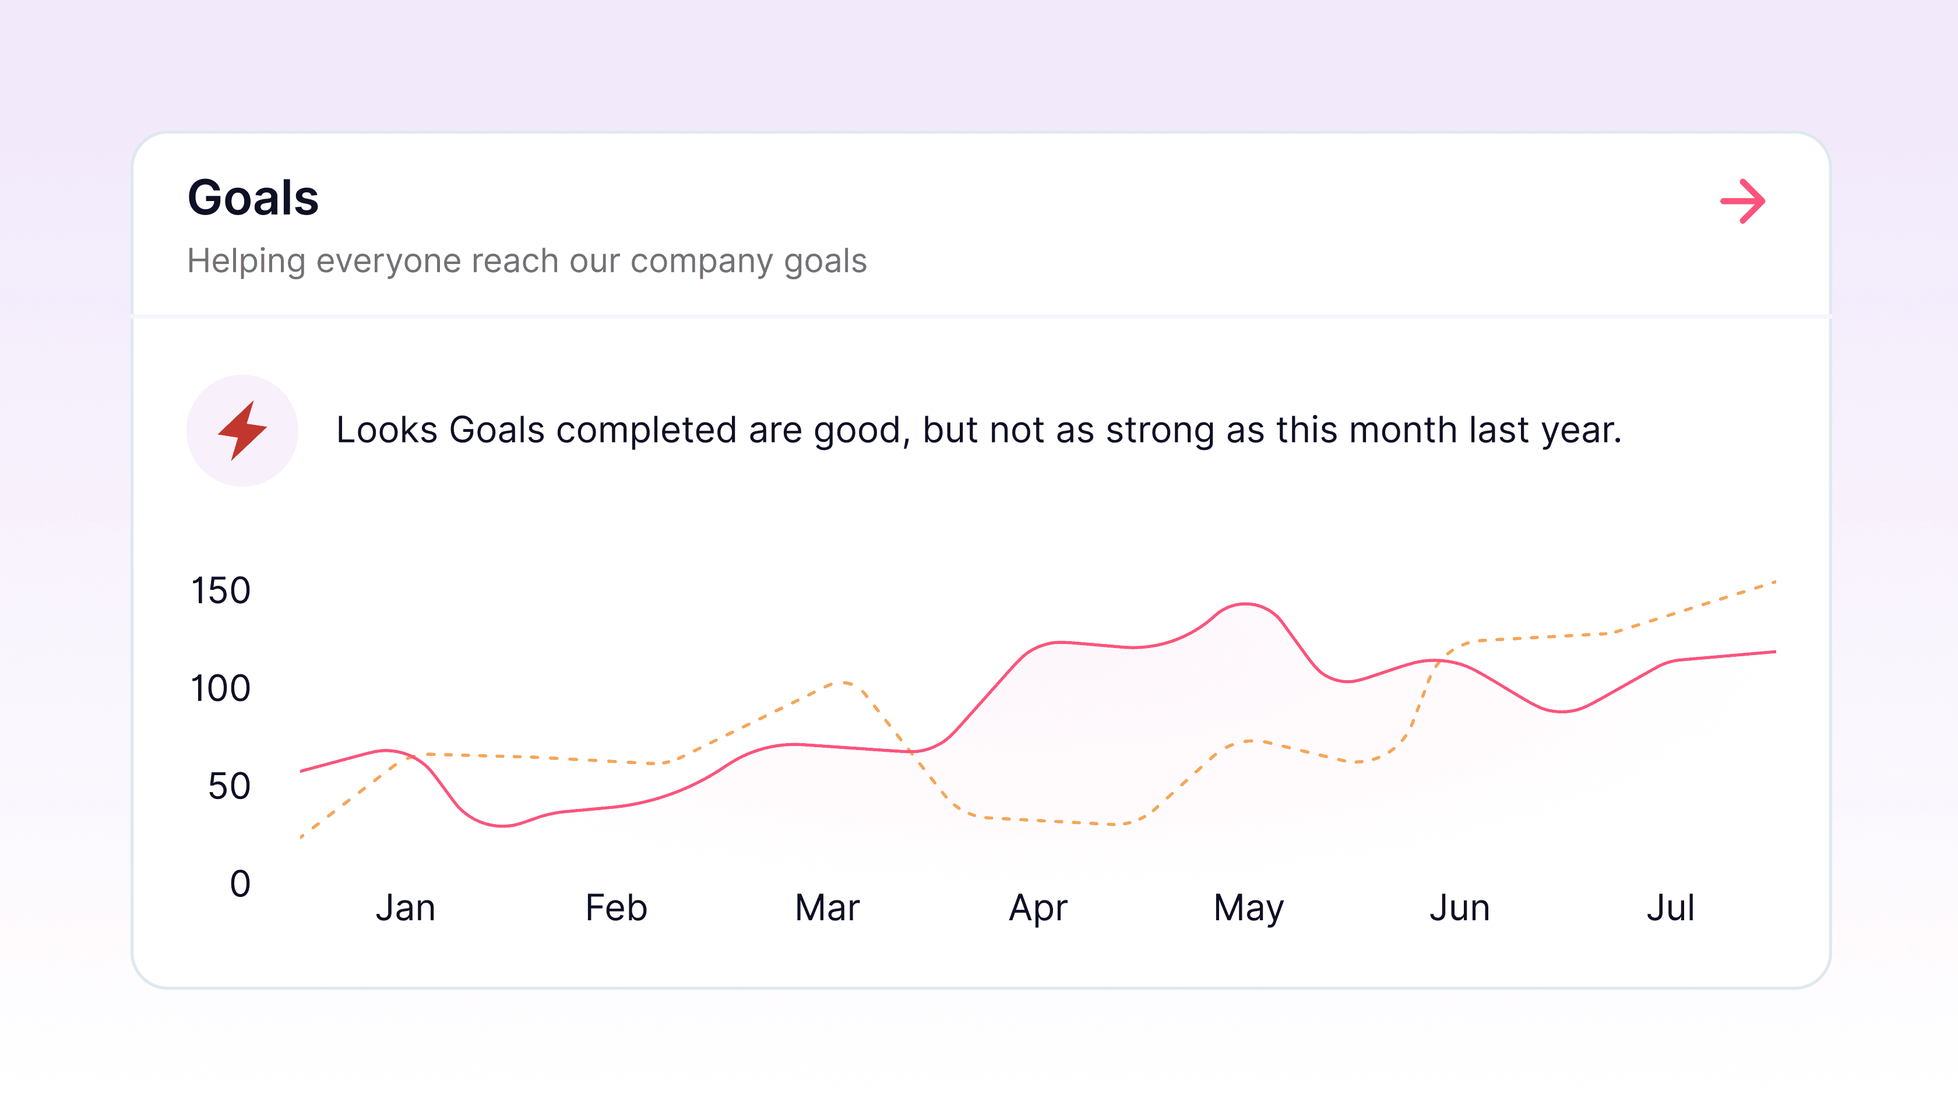The height and width of the screenshot is (1119, 1958).
Task: Click the 100 value on the y-axis
Action: (220, 689)
